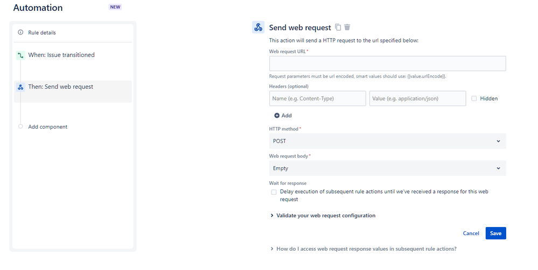Enable the Hidden header checkbox
Image resolution: width=538 pixels, height=270 pixels.
pos(474,98)
